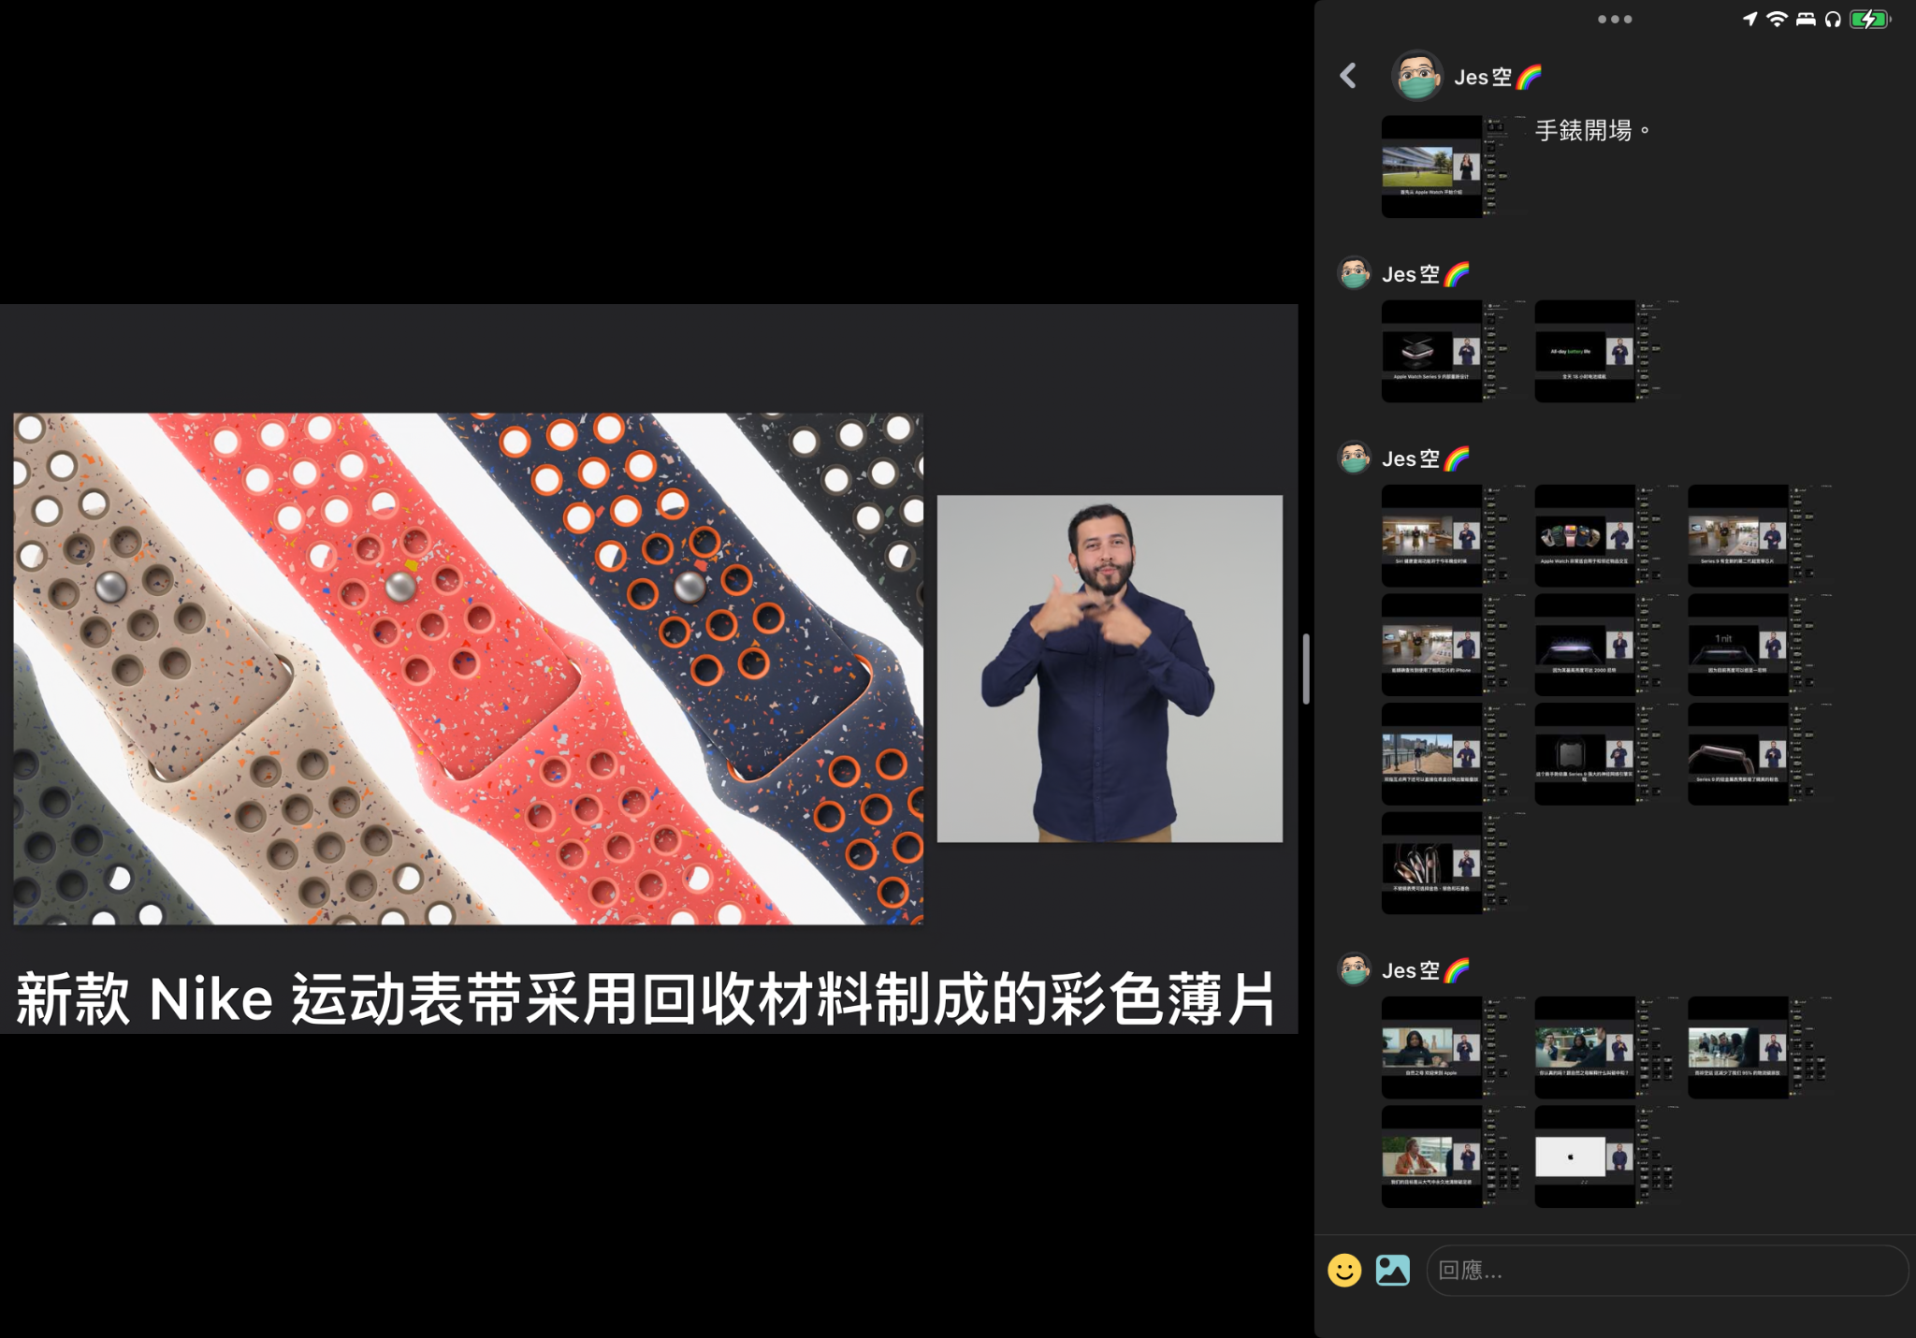Viewport: 1916px width, 1338px height.
Task: Tap the Wi-Fi status icon
Action: tap(1777, 19)
